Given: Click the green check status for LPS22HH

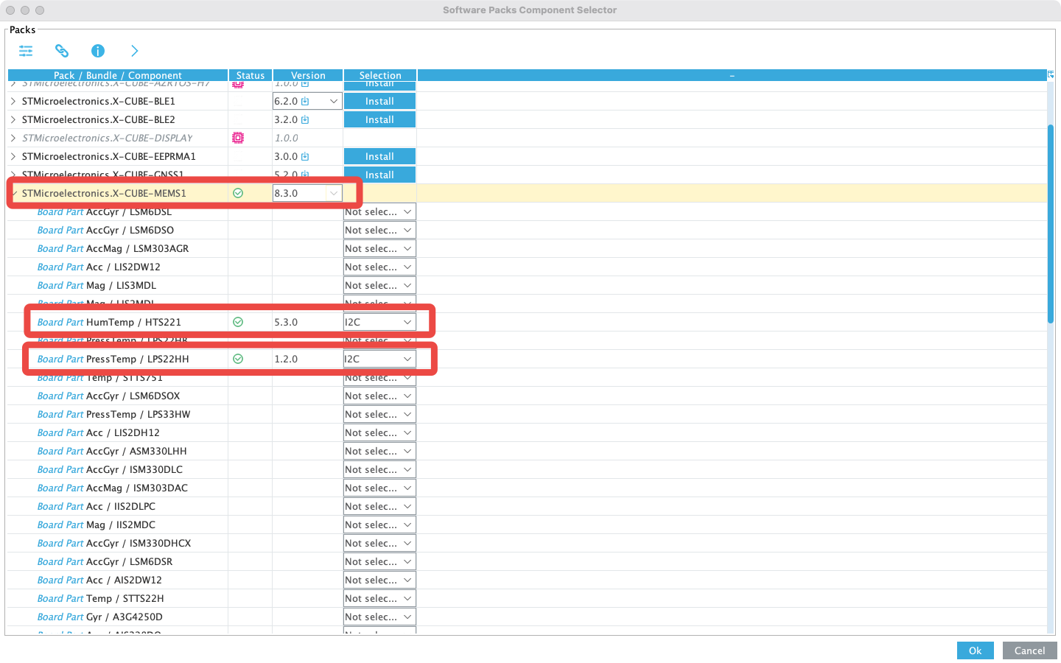Looking at the screenshot, I should [x=238, y=359].
